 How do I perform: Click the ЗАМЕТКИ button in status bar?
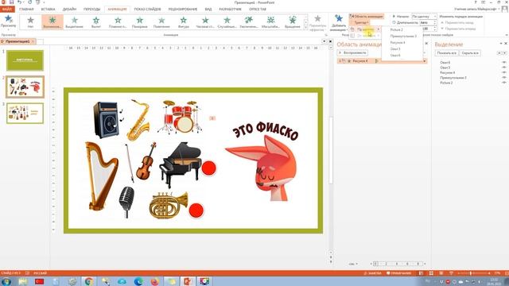pyautogui.click(x=373, y=273)
